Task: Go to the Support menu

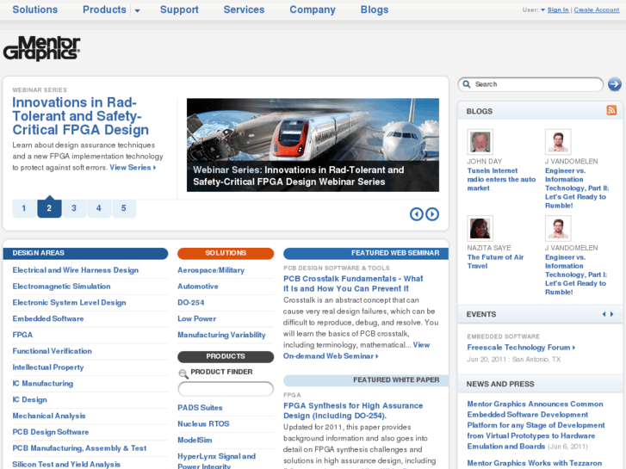Action: pyautogui.click(x=179, y=9)
